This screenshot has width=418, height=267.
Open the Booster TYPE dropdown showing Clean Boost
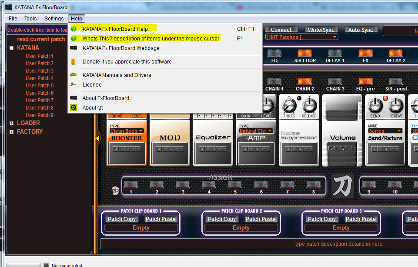(x=127, y=131)
